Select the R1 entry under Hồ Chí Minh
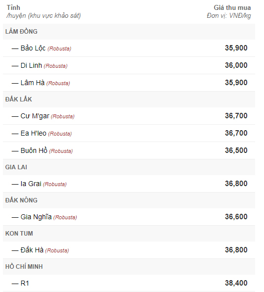This screenshot has width=264, height=292. 129,283
